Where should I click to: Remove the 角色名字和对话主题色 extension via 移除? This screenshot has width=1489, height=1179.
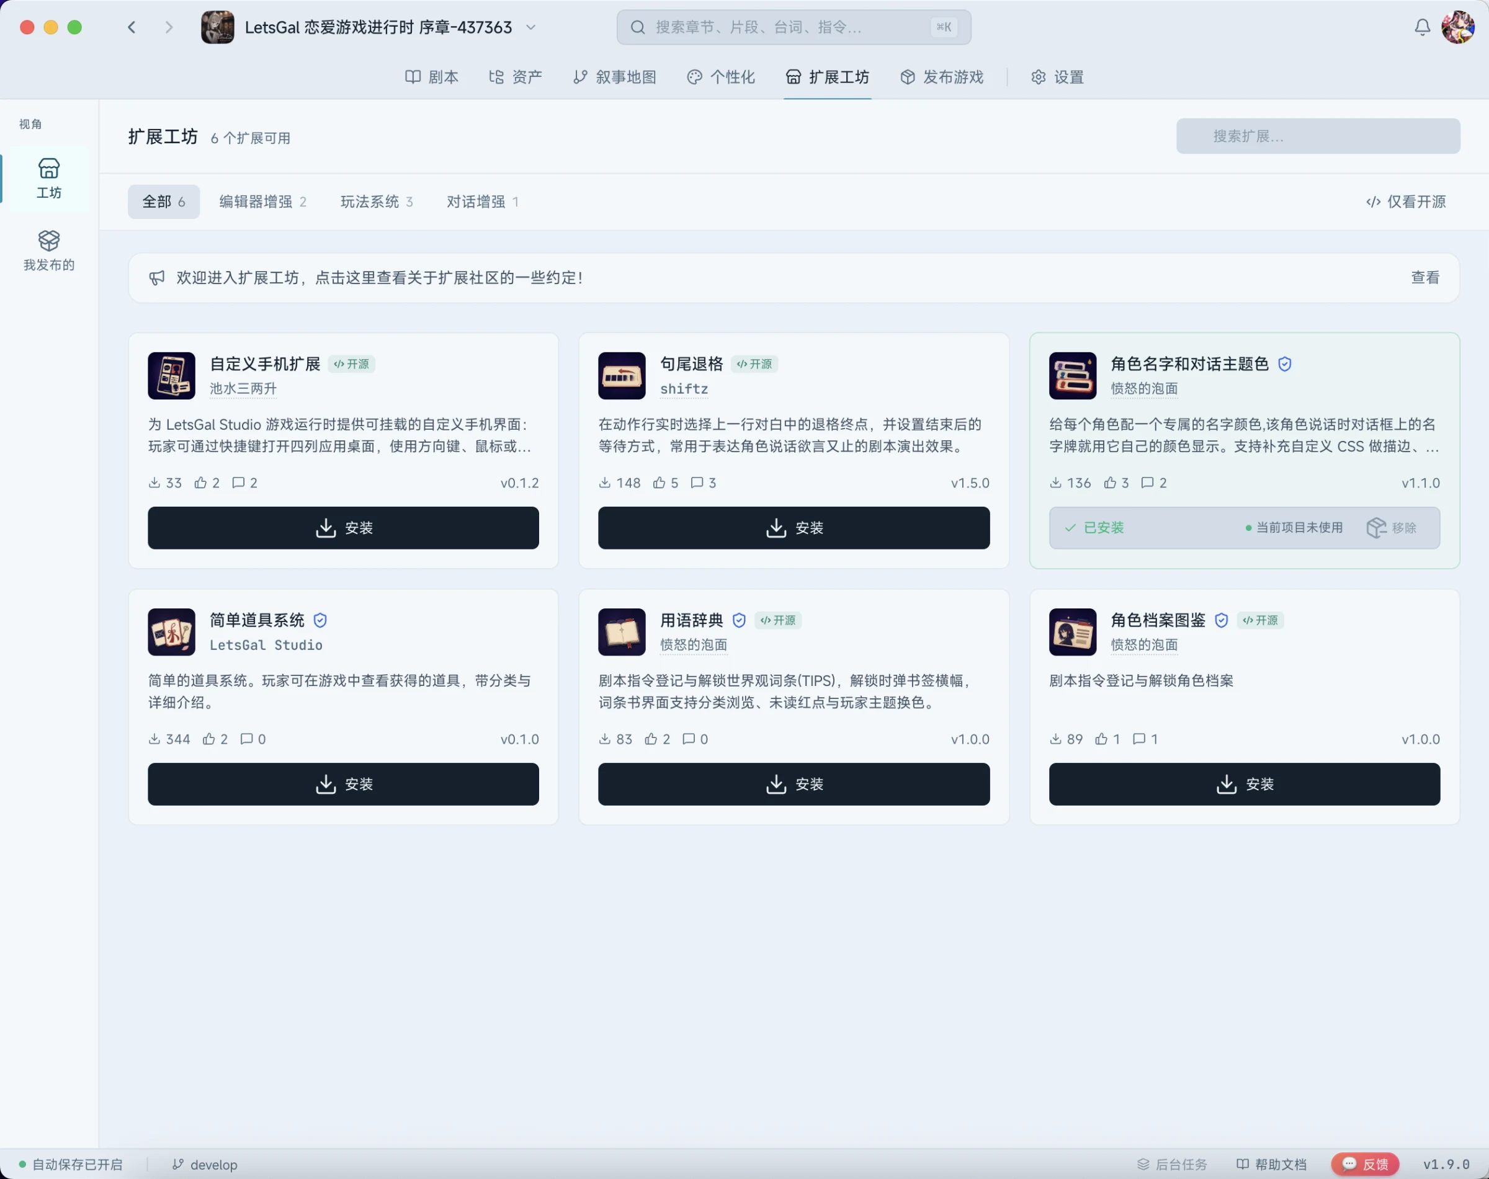[1392, 528]
